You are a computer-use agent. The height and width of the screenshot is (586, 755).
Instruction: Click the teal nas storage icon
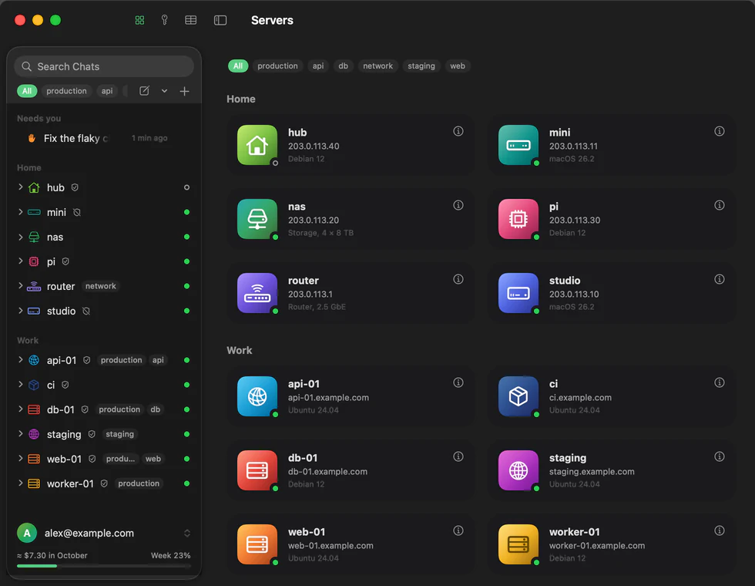coord(257,219)
